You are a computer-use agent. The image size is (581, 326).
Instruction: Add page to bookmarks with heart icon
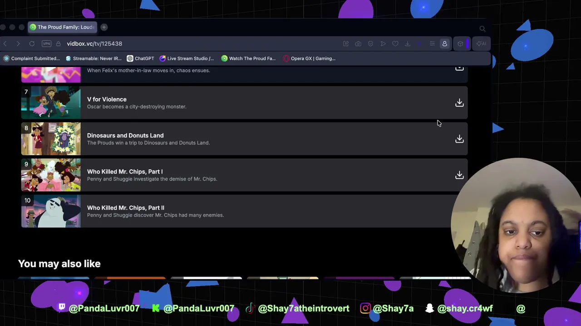[395, 43]
